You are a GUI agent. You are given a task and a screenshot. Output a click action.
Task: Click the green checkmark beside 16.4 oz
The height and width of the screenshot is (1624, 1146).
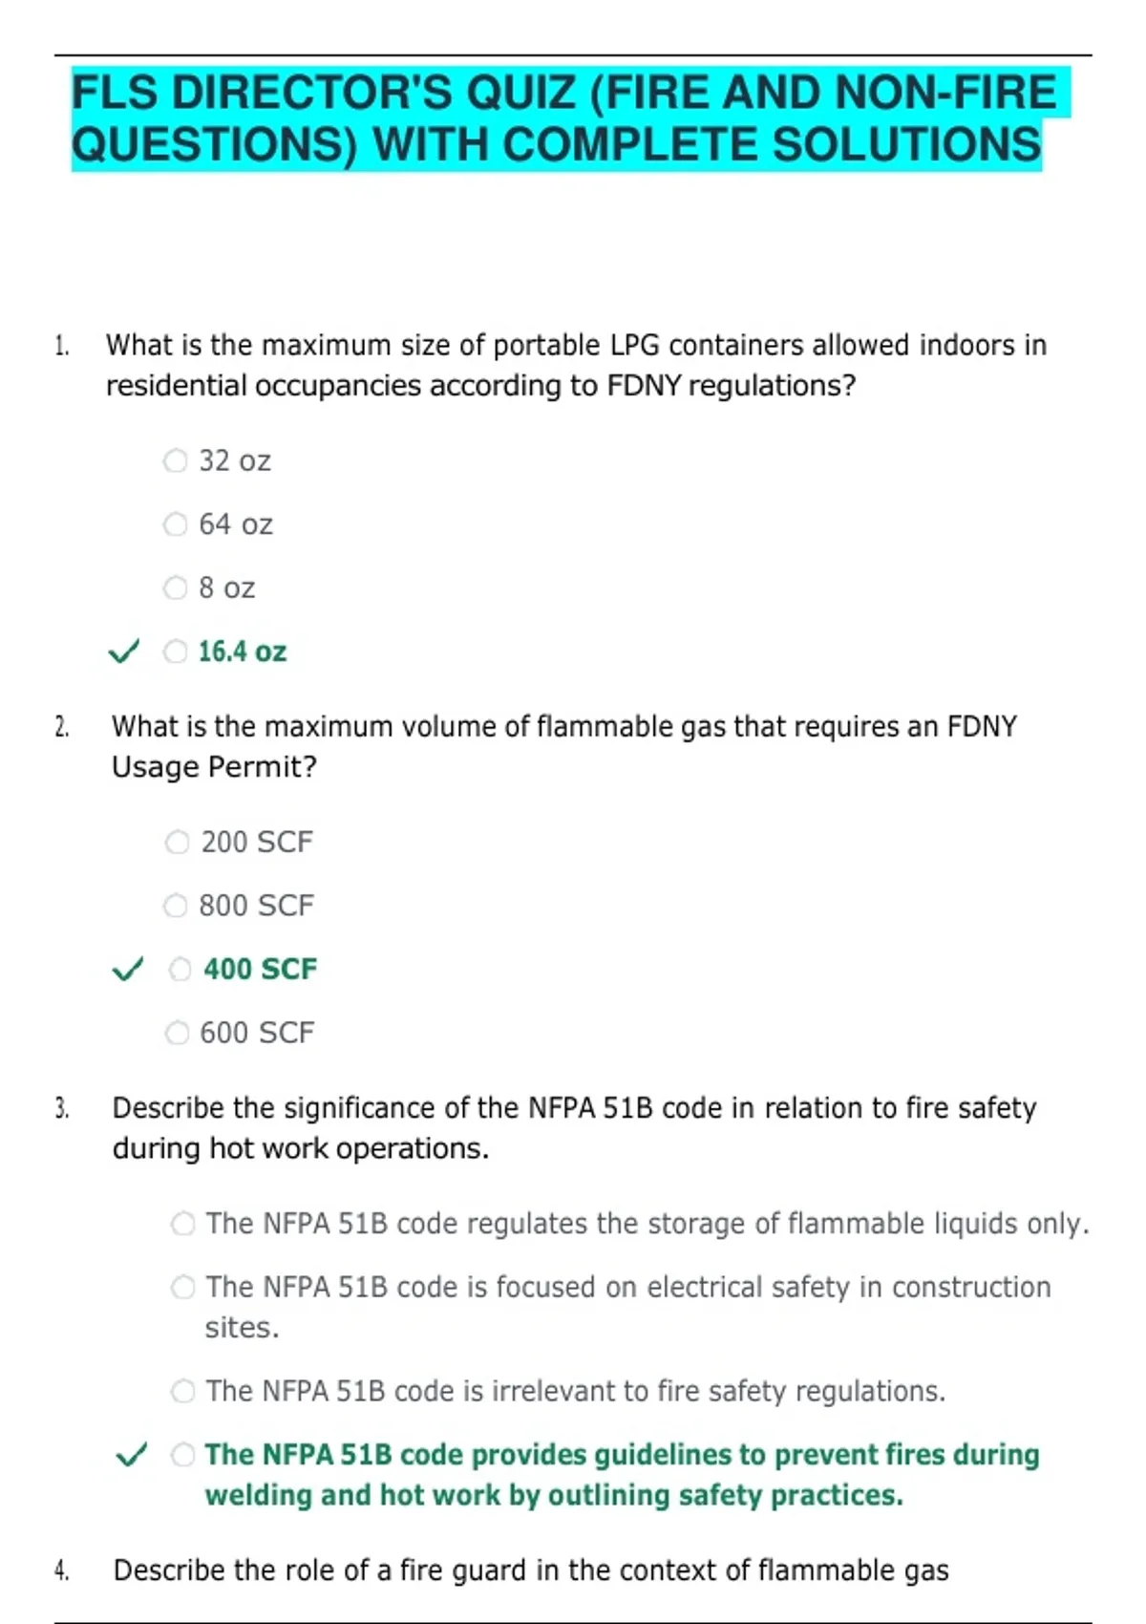click(123, 652)
